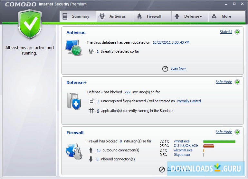Open the wlcomm.exe traffic entry

183,150
